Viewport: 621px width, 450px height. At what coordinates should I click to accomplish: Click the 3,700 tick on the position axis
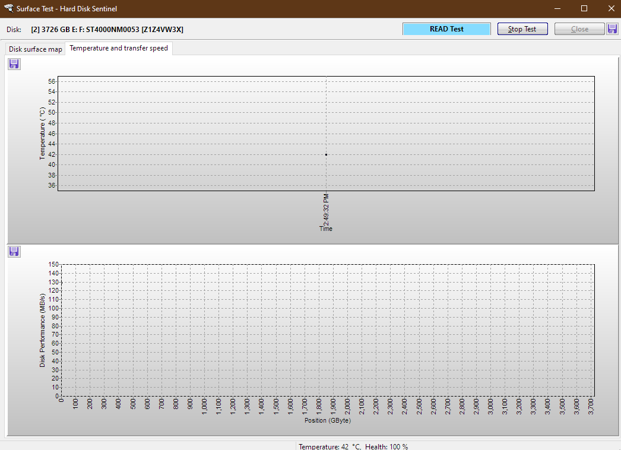pos(591,407)
